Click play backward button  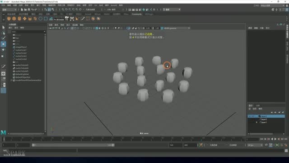pyautogui.click(x=272, y=139)
